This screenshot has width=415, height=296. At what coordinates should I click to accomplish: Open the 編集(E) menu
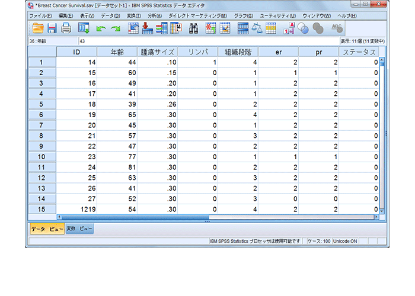click(66, 16)
